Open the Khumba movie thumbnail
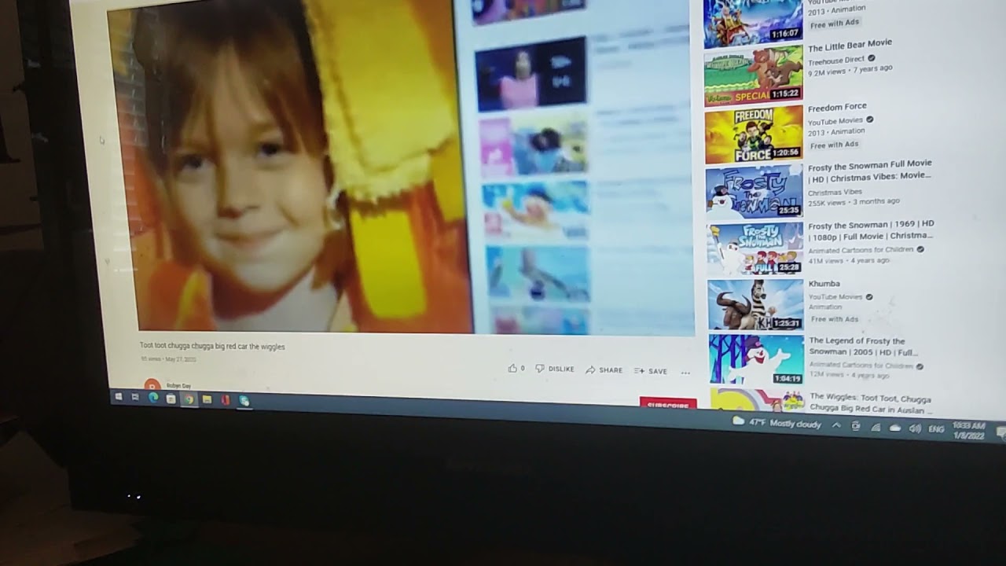 pos(755,305)
